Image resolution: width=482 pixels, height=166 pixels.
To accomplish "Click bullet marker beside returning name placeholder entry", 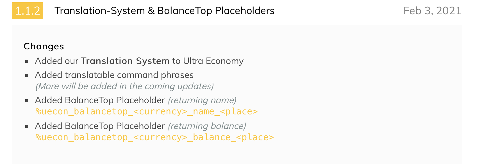I will (27, 101).
